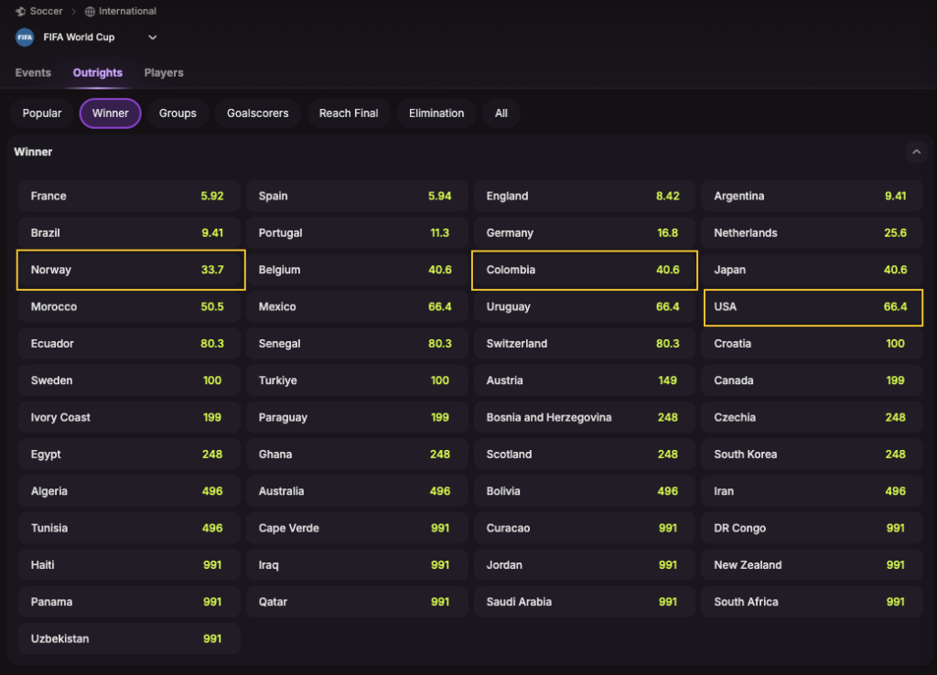The image size is (937, 675).
Task: Choose the Reach Final filter
Action: point(349,113)
